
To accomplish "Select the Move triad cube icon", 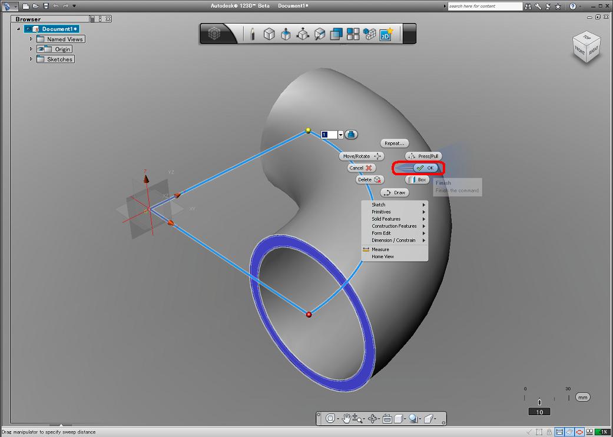I will pos(303,34).
